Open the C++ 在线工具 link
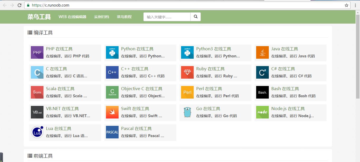The height and width of the screenshot is (162, 360). [135, 69]
